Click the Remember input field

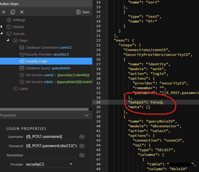[x=51, y=155]
